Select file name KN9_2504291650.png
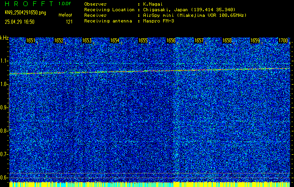Viewport: 294px width, 187px height. coord(25,13)
